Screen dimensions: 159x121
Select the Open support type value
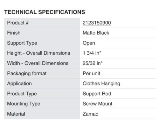89,43
